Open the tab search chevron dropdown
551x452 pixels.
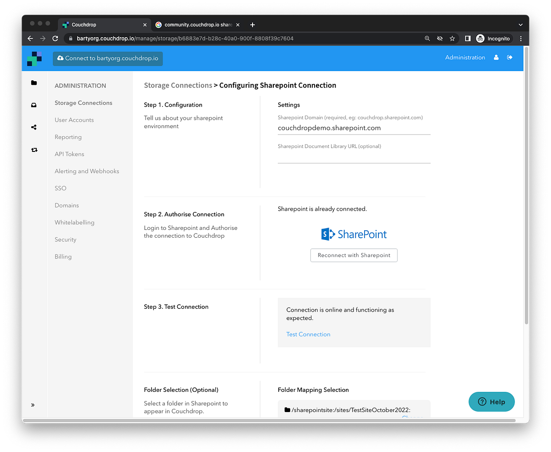point(520,25)
